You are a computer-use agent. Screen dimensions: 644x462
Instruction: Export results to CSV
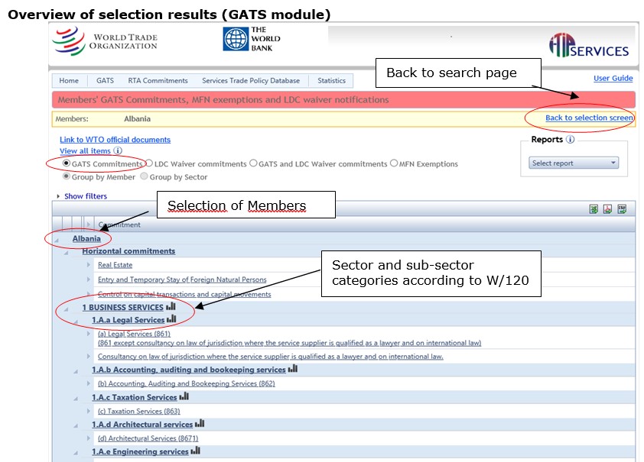622,209
